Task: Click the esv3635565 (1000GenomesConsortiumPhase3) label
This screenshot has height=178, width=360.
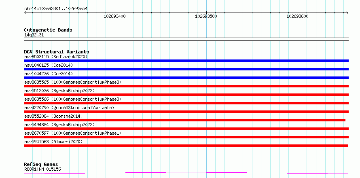Action: [73, 82]
